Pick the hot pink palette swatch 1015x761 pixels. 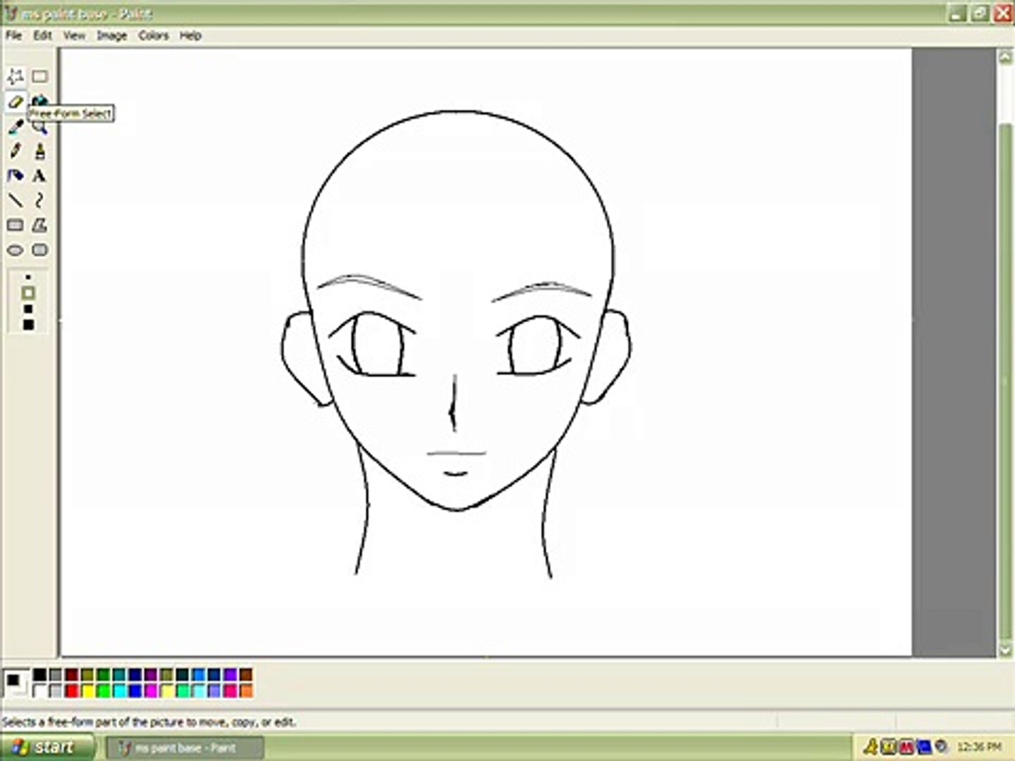tap(230, 691)
